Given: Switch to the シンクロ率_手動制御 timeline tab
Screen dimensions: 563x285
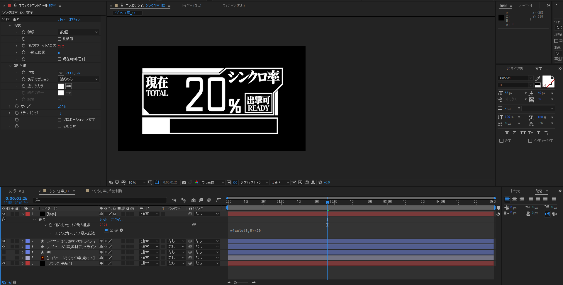Looking at the screenshot, I should coord(107,191).
